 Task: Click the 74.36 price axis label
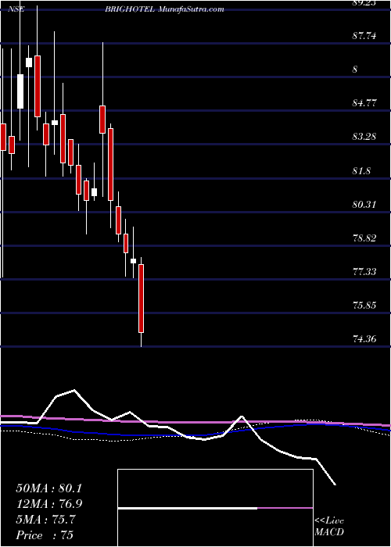(x=364, y=338)
